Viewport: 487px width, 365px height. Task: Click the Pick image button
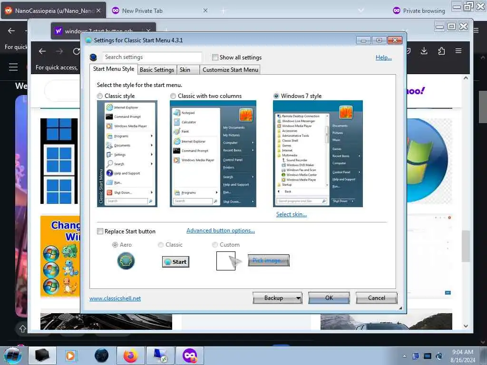coord(269,260)
